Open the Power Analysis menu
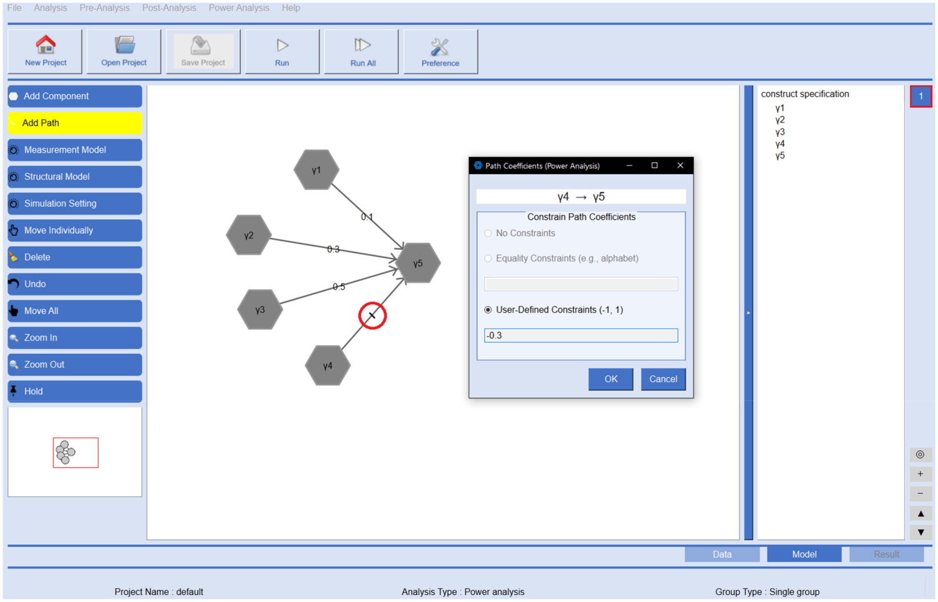 (239, 7)
